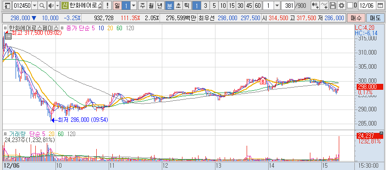Click the small square before 한화에어로스페이스 legend

[x=5, y=28]
